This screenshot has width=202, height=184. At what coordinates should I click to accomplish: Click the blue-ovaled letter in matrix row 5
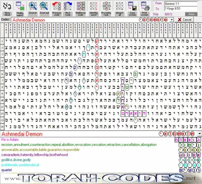pyautogui.click(x=75, y=67)
